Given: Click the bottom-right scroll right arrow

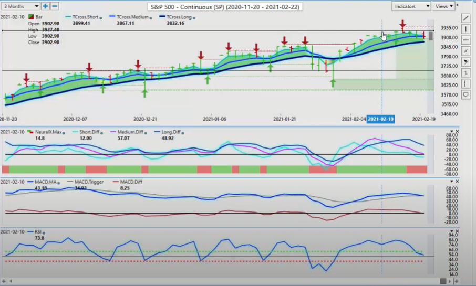Looking at the screenshot, I should click(450, 281).
